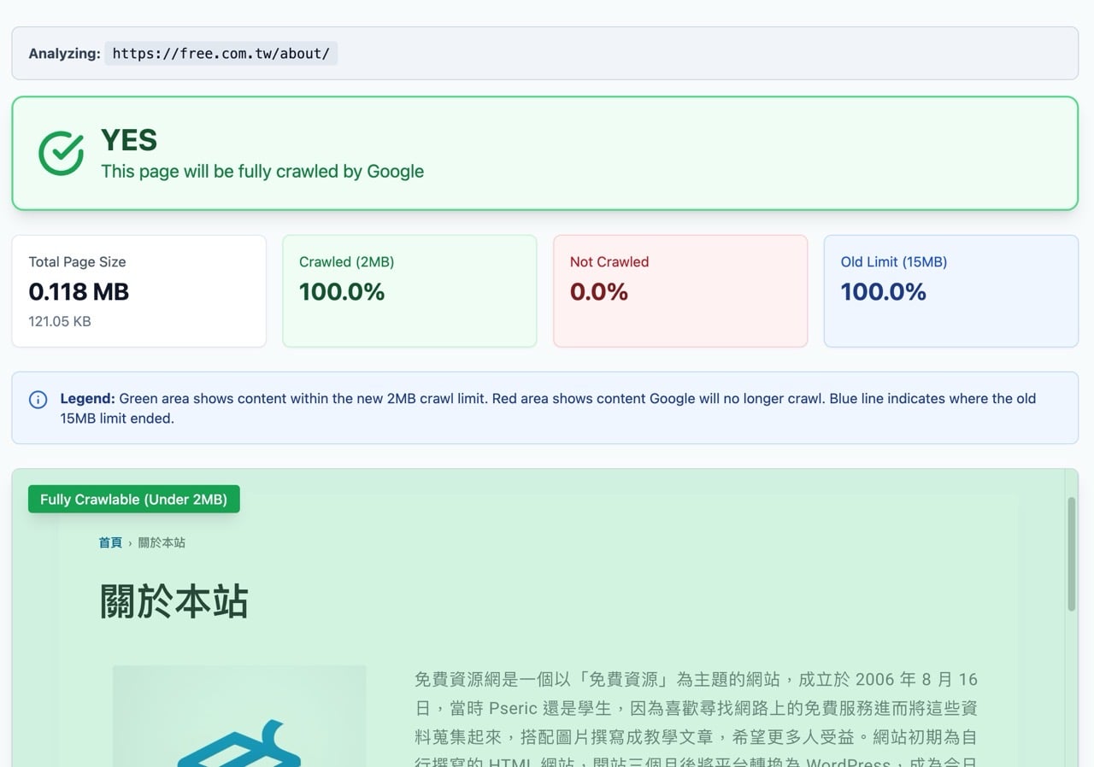This screenshot has height=767, width=1094.
Task: Select the Not Crawled stat card
Action: (x=680, y=290)
